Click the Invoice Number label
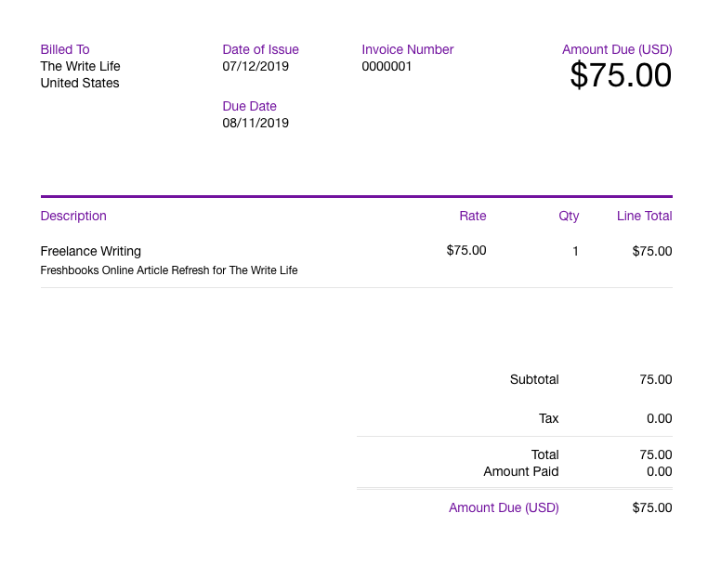Screen dimensions: 708x566 (407, 49)
